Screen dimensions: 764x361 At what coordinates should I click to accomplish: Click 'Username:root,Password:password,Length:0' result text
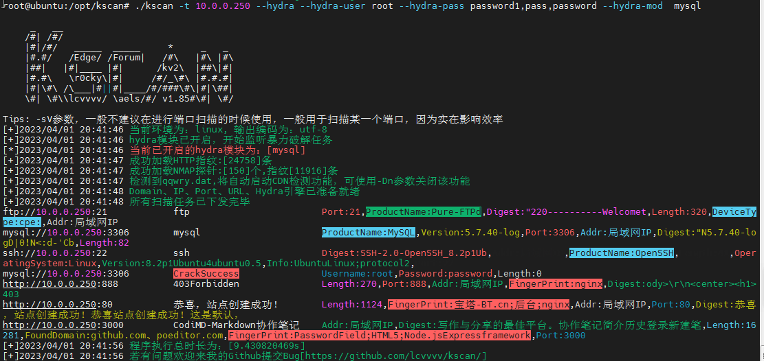(x=431, y=274)
